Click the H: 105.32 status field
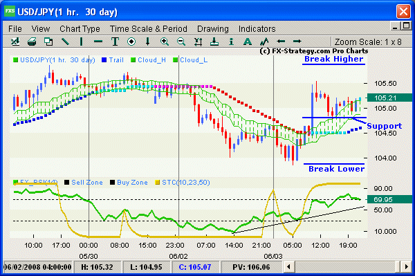The image size is (415, 276). click(x=97, y=267)
